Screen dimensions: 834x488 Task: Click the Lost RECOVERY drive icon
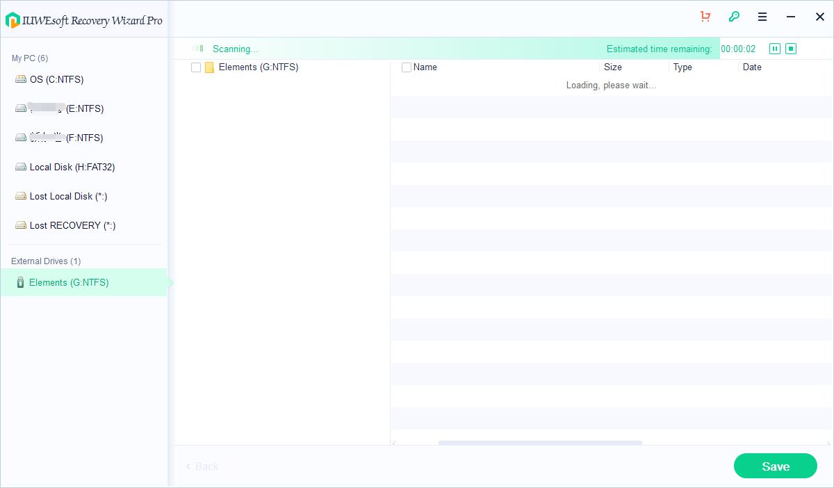21,225
